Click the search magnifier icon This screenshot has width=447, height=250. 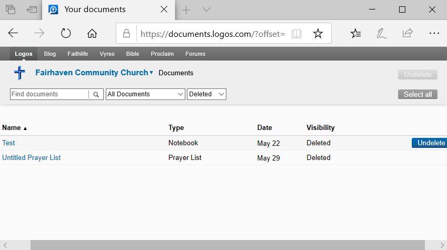click(x=96, y=94)
